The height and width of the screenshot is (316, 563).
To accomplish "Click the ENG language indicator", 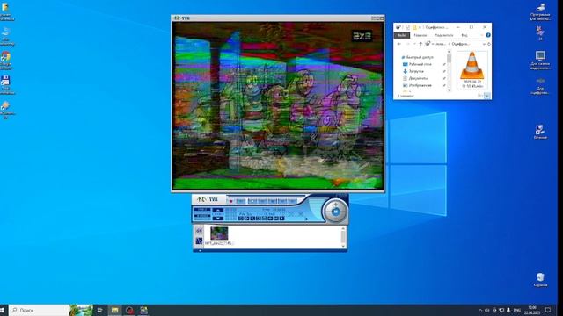I will click(x=517, y=310).
